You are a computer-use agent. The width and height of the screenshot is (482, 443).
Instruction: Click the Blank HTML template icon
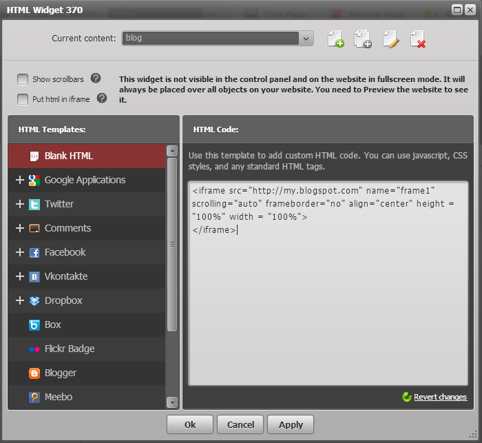(34, 156)
